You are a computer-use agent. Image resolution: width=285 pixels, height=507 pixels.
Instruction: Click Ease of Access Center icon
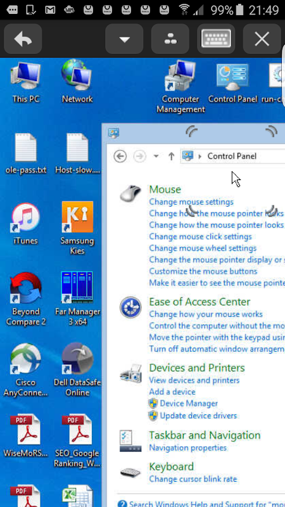(x=130, y=307)
